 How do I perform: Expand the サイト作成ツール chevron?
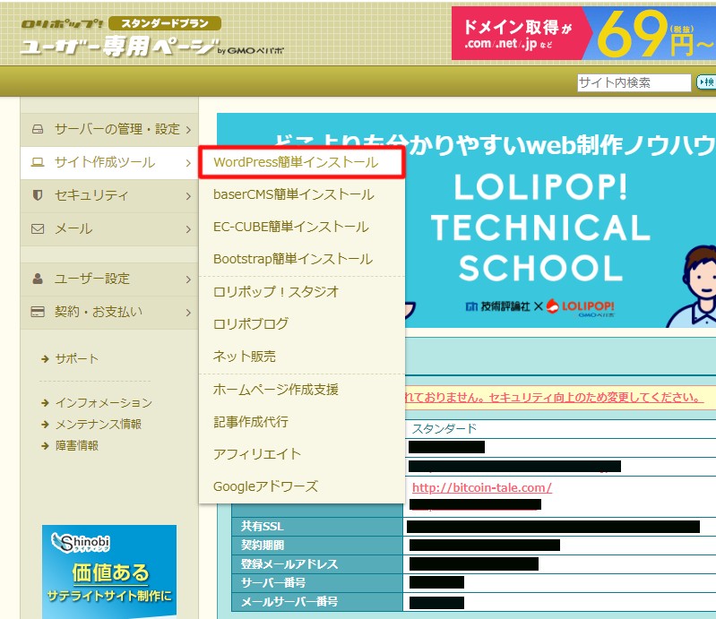(x=188, y=162)
